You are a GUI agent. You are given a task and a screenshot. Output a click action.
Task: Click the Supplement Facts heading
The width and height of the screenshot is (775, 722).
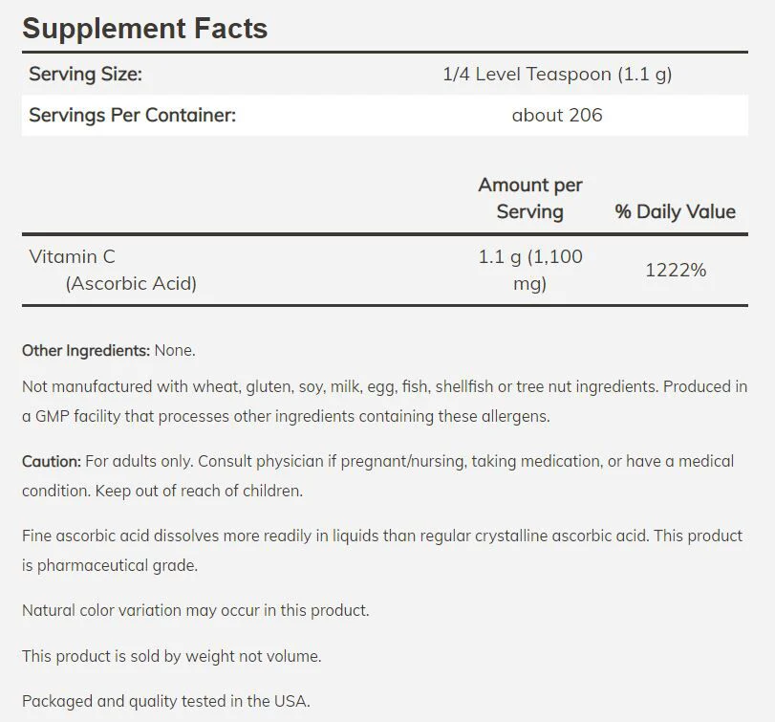pos(145,28)
